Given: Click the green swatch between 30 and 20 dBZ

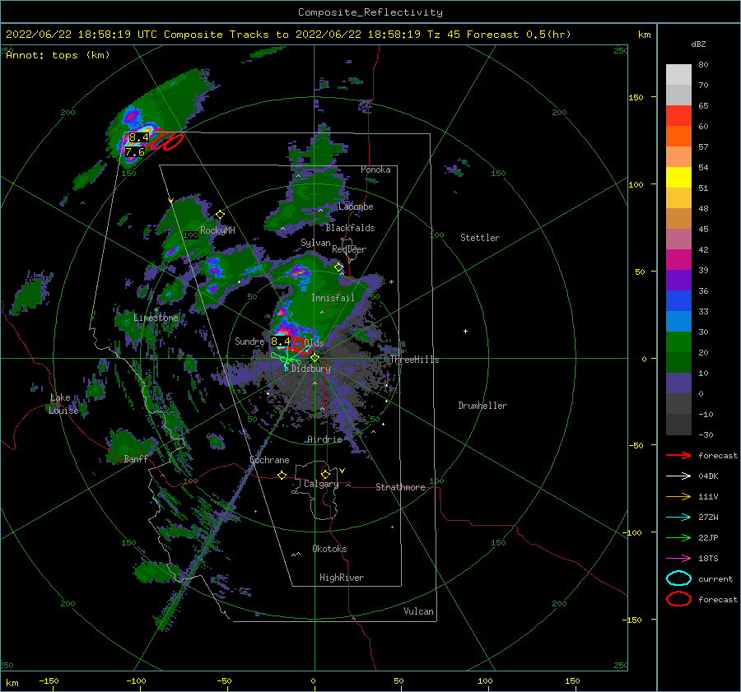Looking at the screenshot, I should (x=678, y=341).
